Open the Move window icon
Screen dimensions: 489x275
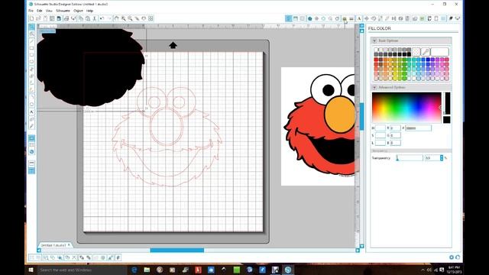click(367, 18)
